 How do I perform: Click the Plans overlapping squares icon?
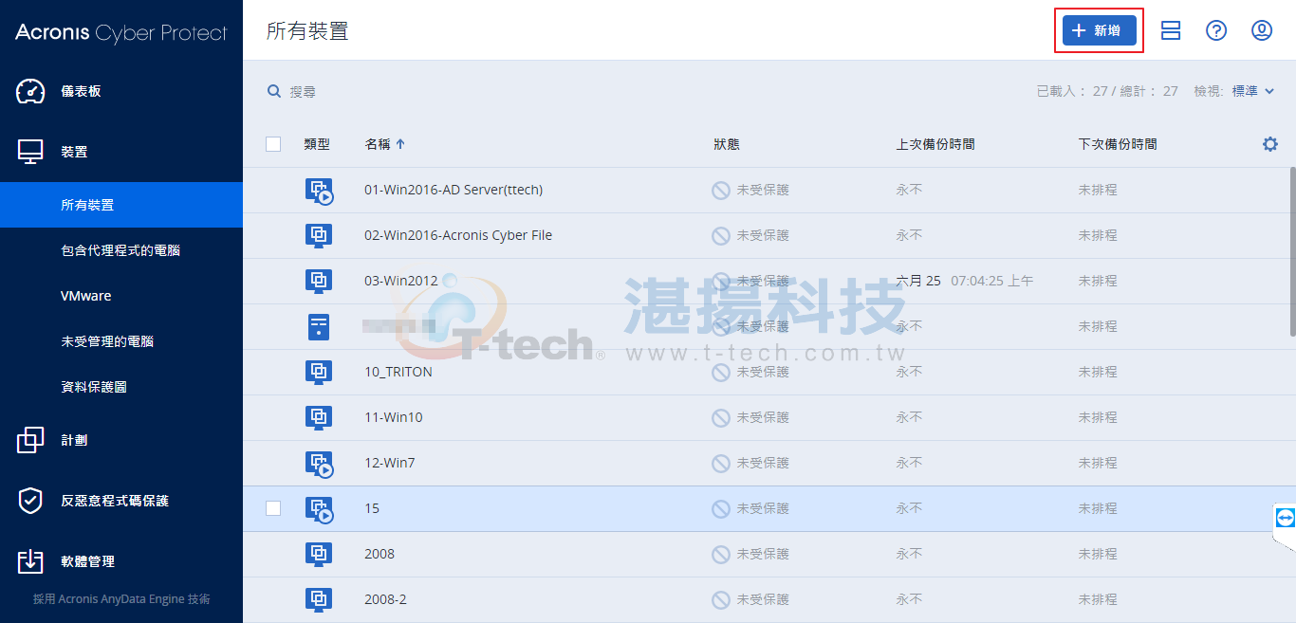[x=30, y=440]
